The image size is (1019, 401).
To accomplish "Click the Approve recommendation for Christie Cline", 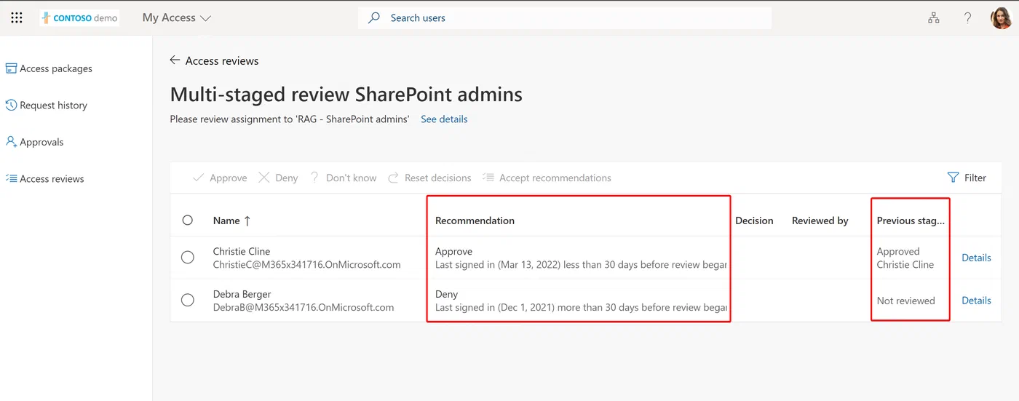I will [x=453, y=251].
